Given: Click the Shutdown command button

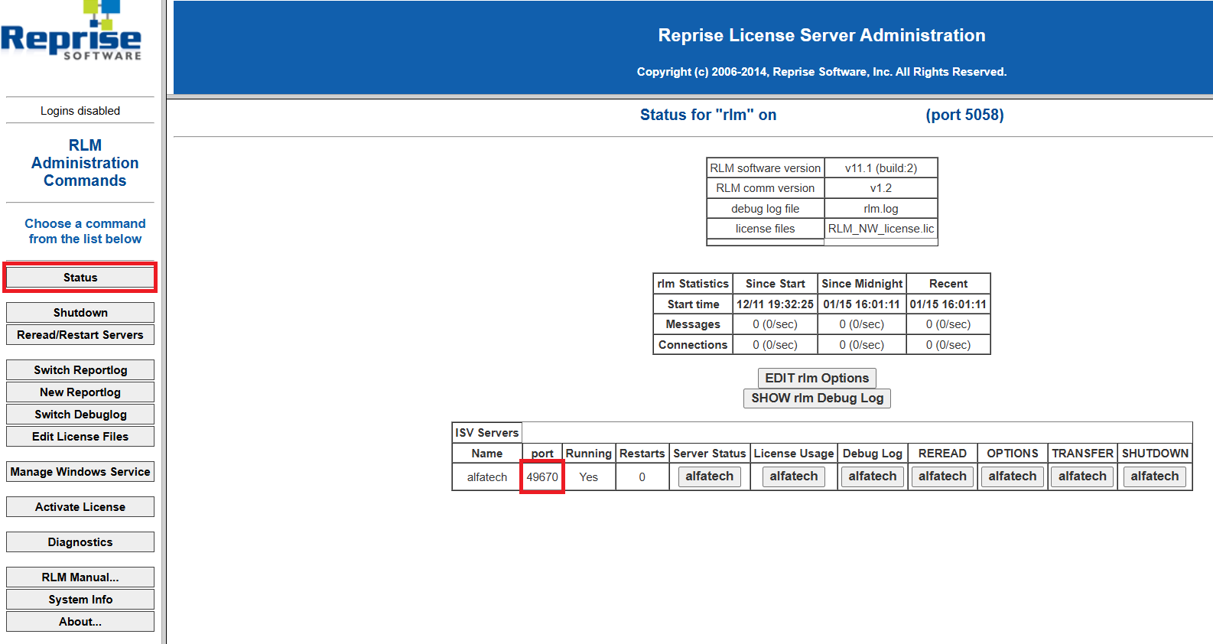Looking at the screenshot, I should coord(80,313).
